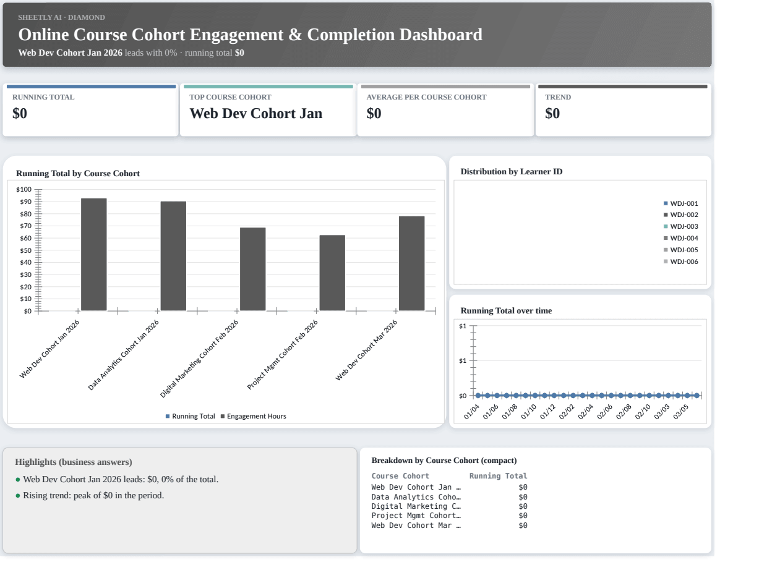The image size is (759, 570).
Task: Click the 03/05 date axis label
Action: coord(682,411)
